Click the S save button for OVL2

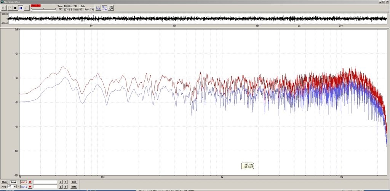[x=66, y=187]
